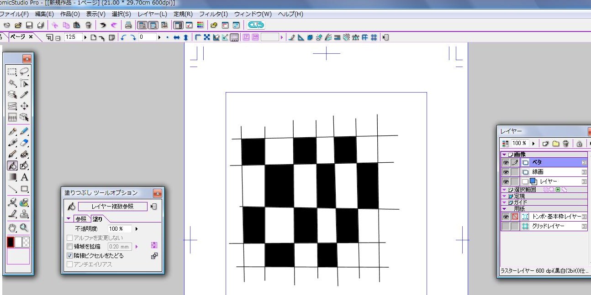
Task: Click the Print icon in toolbar
Action: click(x=128, y=25)
